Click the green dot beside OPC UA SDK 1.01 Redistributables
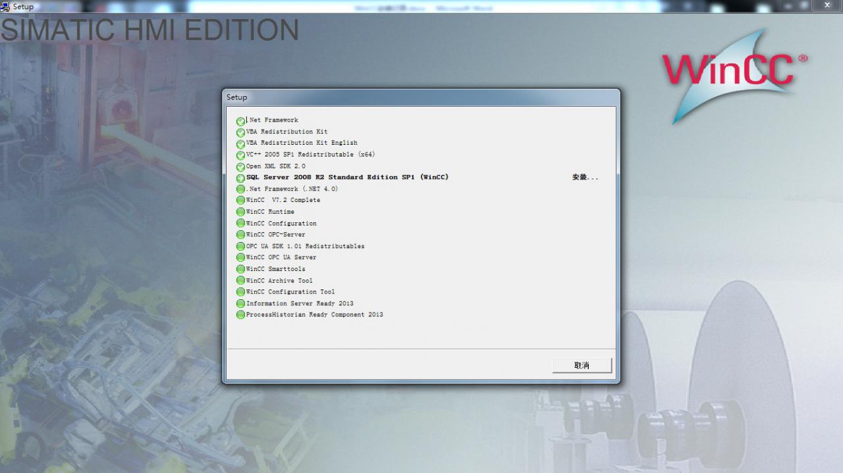This screenshot has width=843, height=473. point(240,246)
